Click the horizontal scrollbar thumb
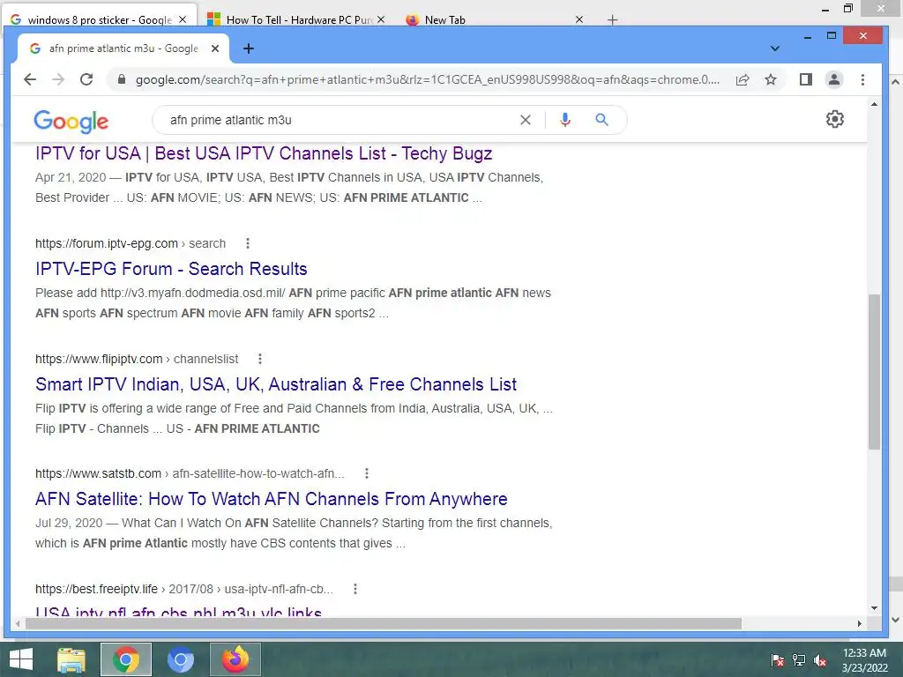Viewport: 903px width, 677px height. pos(384,623)
